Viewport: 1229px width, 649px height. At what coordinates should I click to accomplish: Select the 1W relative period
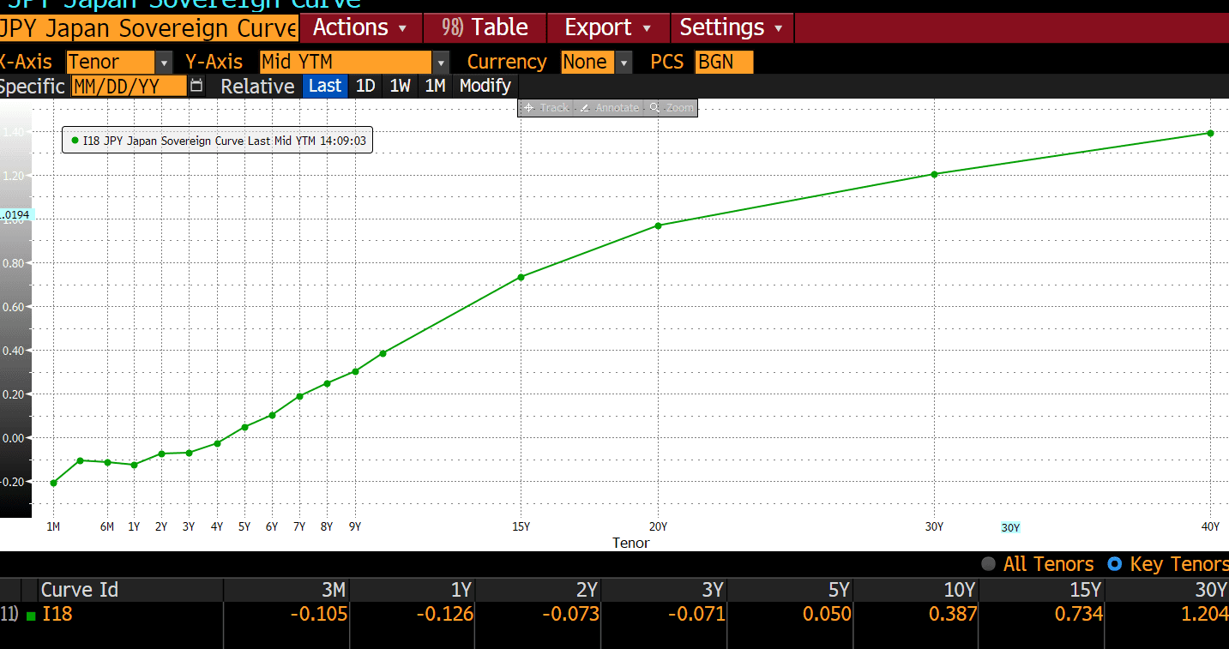click(400, 86)
